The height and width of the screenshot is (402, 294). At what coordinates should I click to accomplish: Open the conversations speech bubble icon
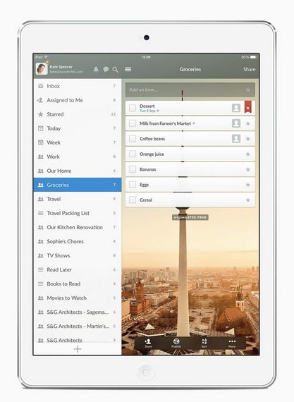click(x=106, y=70)
